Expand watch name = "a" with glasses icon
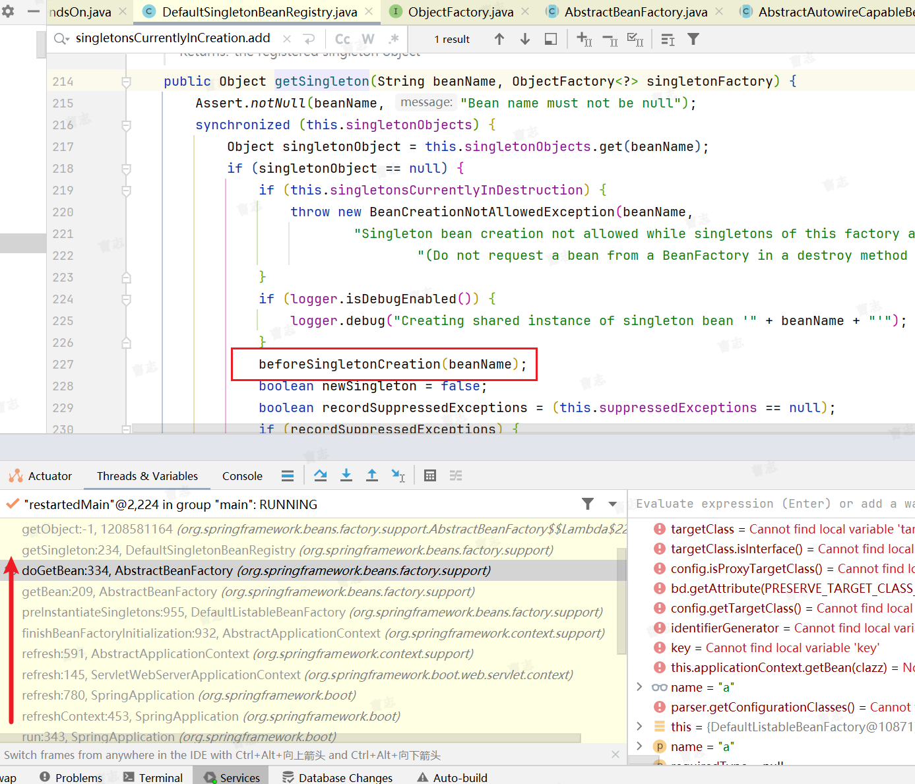This screenshot has width=915, height=784. pos(639,687)
